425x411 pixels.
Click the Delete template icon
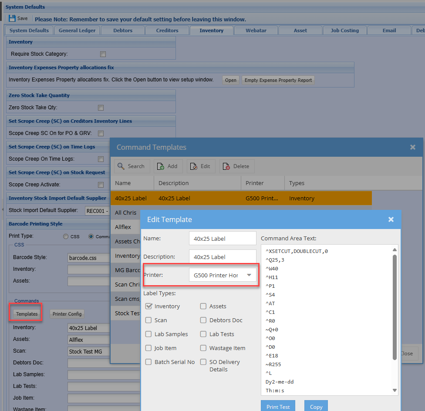coord(226,166)
